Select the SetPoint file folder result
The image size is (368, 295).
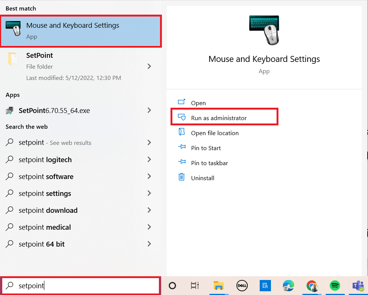[81, 66]
